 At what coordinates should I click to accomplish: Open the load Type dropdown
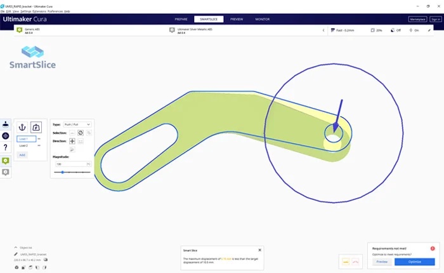77,124
